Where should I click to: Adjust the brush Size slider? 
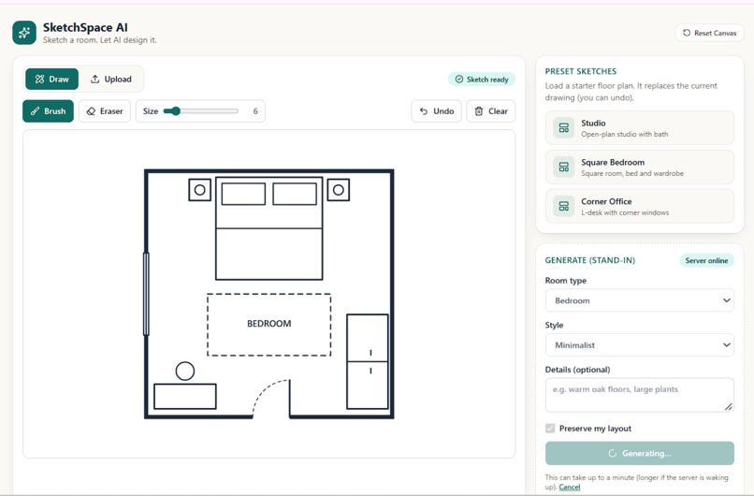coord(200,111)
